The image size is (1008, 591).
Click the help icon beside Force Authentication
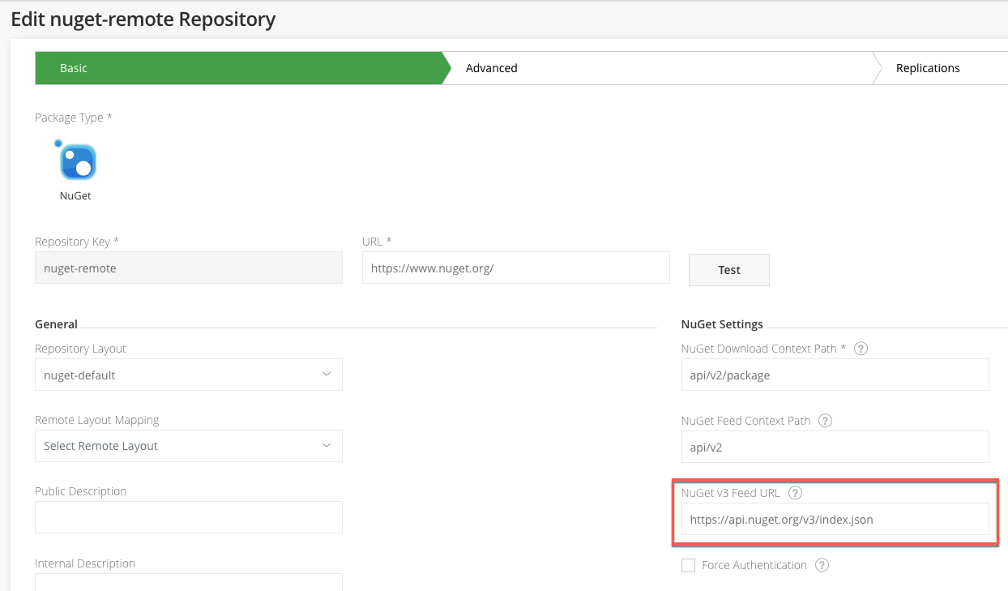coord(822,564)
